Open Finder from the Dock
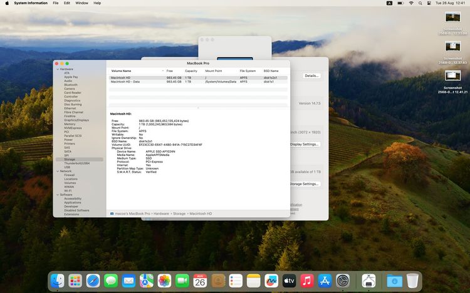470x293 pixels. [57, 281]
